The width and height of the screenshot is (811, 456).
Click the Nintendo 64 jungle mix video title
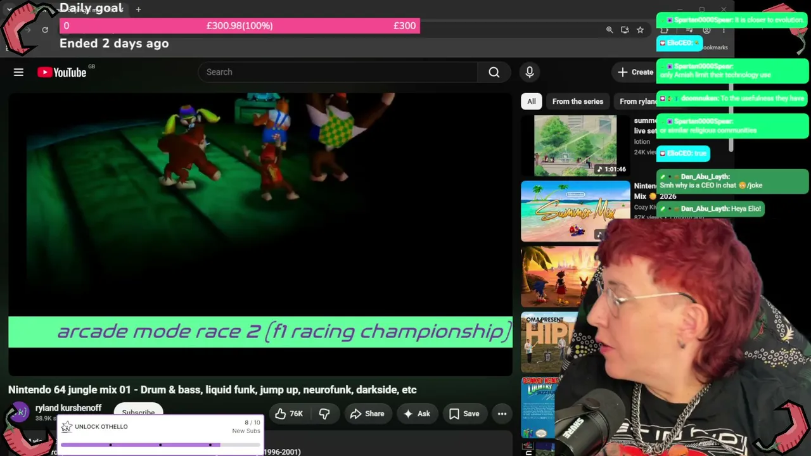click(212, 389)
